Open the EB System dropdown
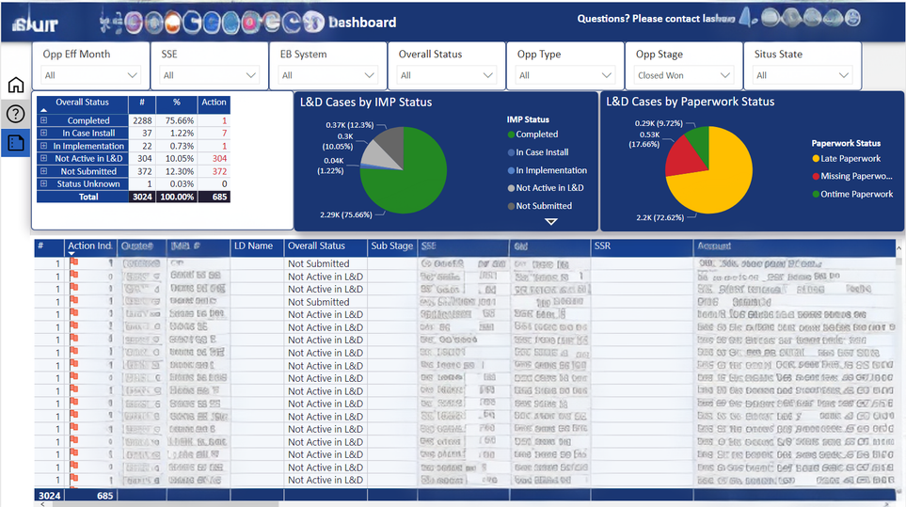 pos(327,75)
